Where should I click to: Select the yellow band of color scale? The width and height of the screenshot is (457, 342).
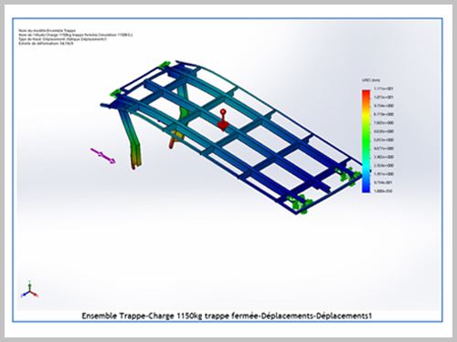(366, 115)
